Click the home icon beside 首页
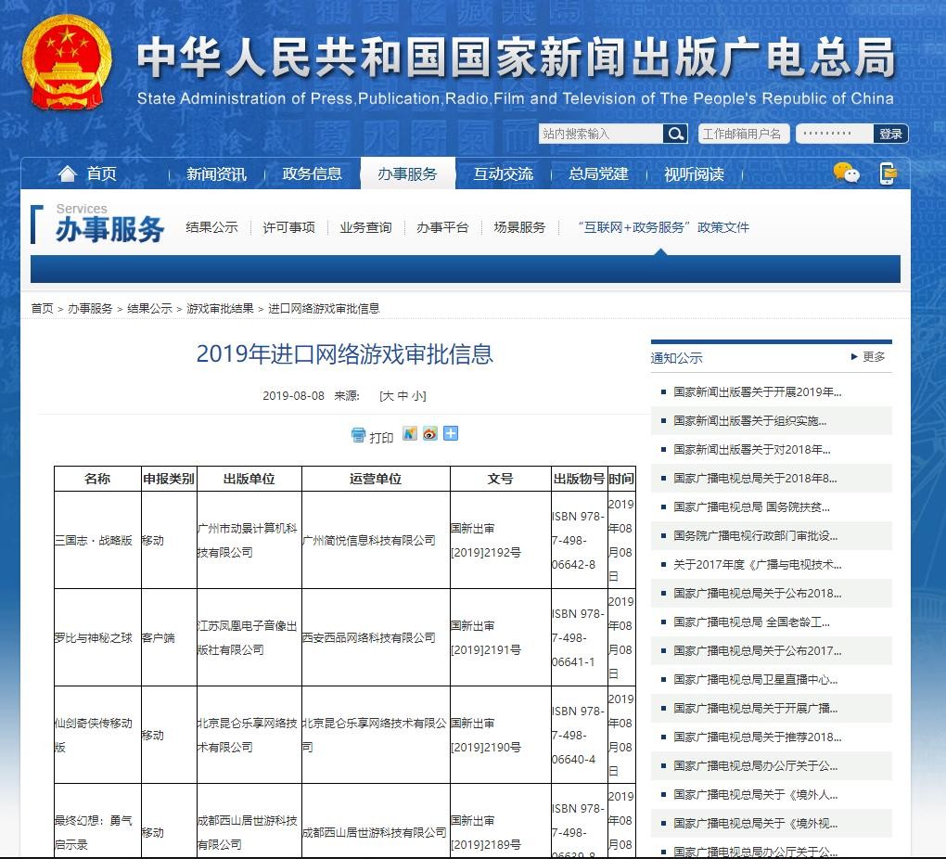Viewport: 946px width, 859px height. (67, 173)
